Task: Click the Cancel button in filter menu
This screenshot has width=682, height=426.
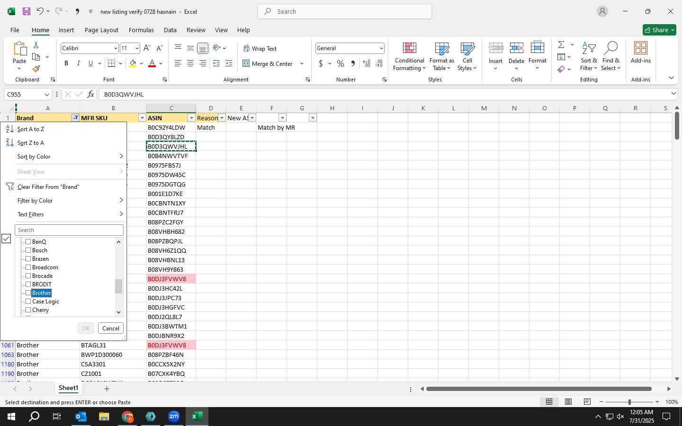Action: (x=111, y=328)
